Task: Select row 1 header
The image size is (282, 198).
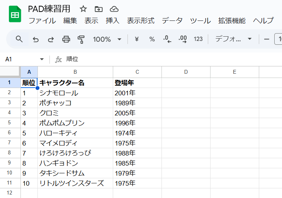Action: tap(10, 83)
